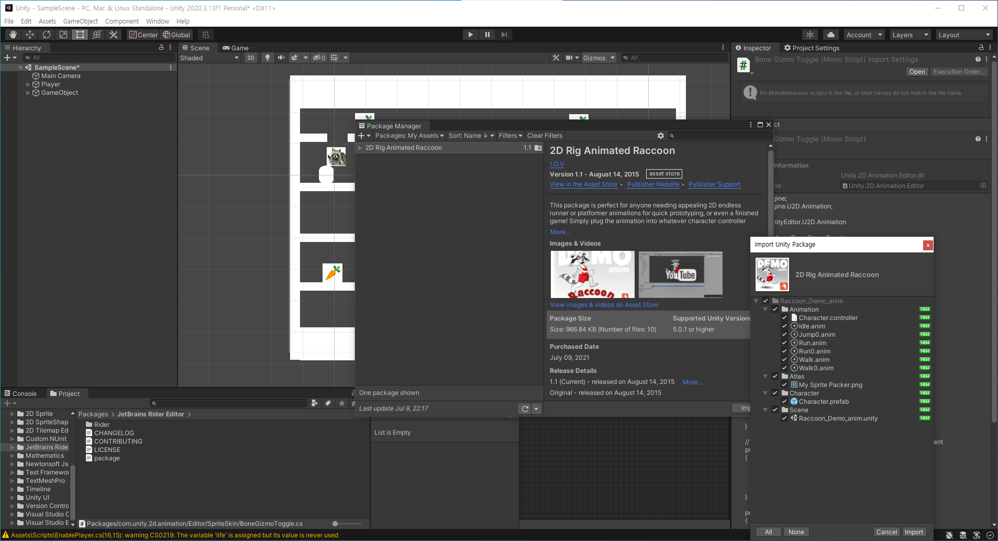
Task: Uncheck Character.prefab checkbox
Action: click(784, 402)
